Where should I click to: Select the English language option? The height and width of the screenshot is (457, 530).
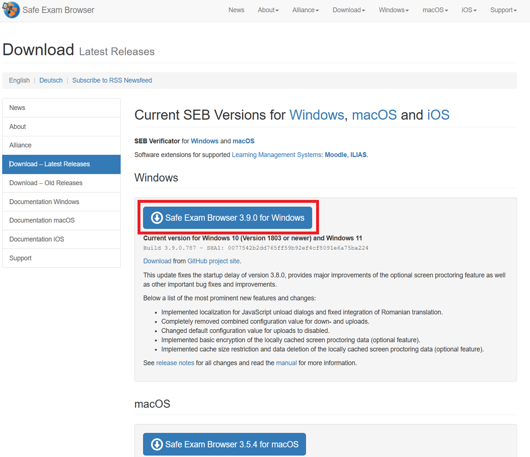pyautogui.click(x=19, y=80)
